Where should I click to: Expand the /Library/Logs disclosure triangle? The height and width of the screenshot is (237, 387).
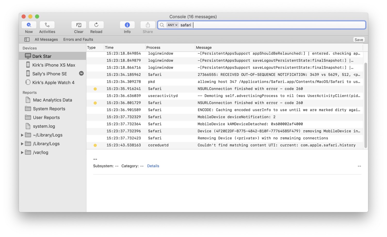[22, 144]
